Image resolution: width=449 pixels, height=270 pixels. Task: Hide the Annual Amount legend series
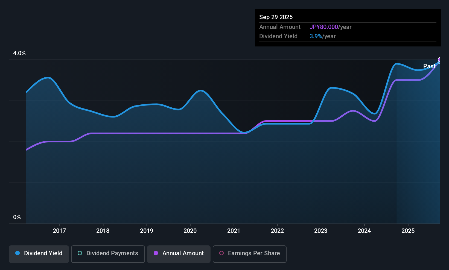tap(179, 253)
